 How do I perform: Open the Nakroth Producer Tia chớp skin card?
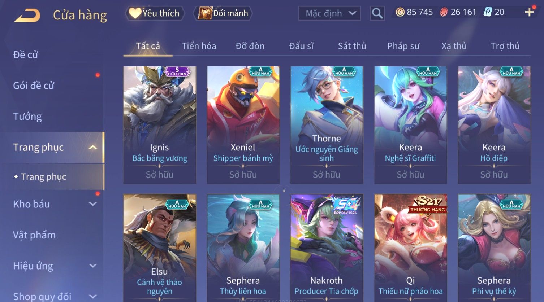(x=327, y=248)
